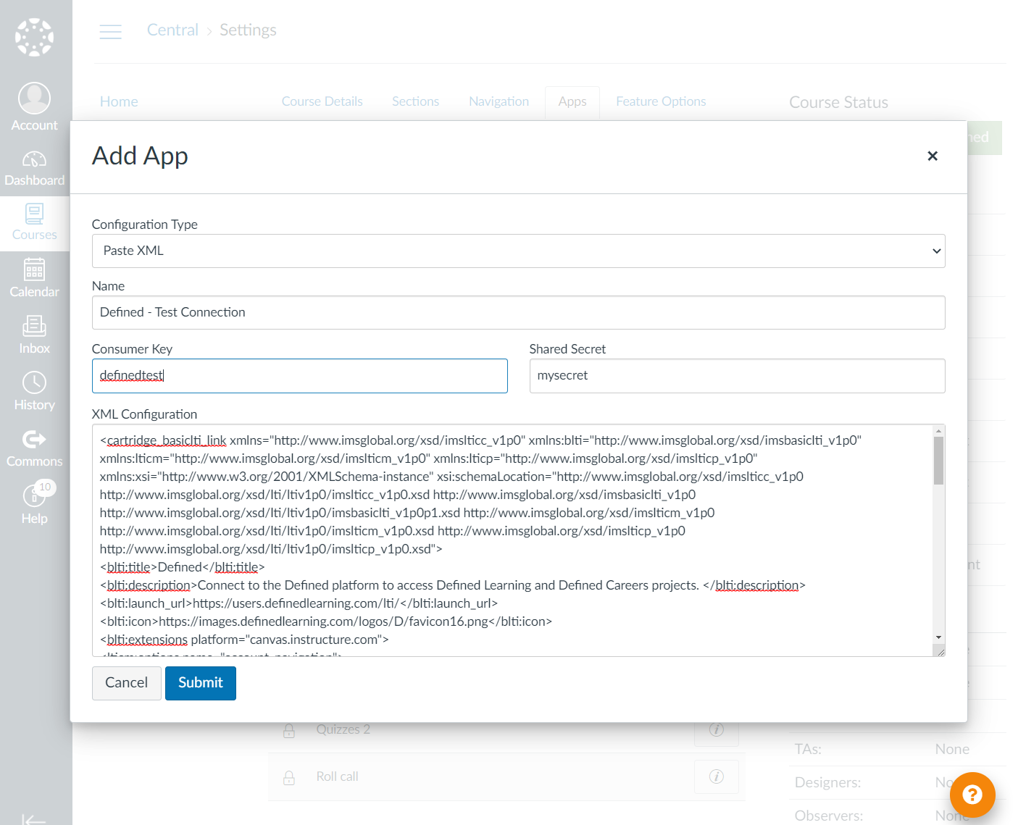
Task: Focus the Consumer Key field
Action: click(x=300, y=376)
